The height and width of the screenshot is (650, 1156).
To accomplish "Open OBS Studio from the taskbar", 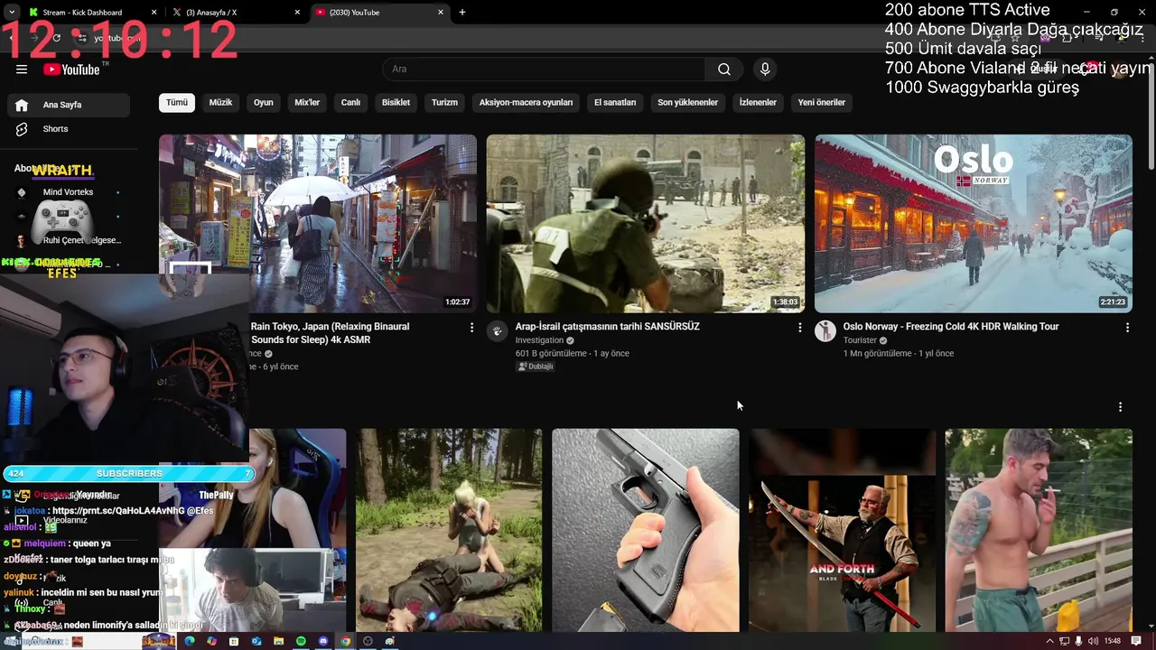I will coord(368,641).
